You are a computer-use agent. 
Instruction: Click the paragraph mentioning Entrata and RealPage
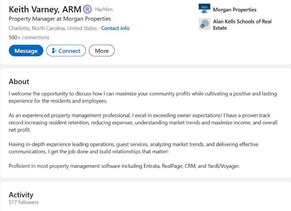(124, 166)
